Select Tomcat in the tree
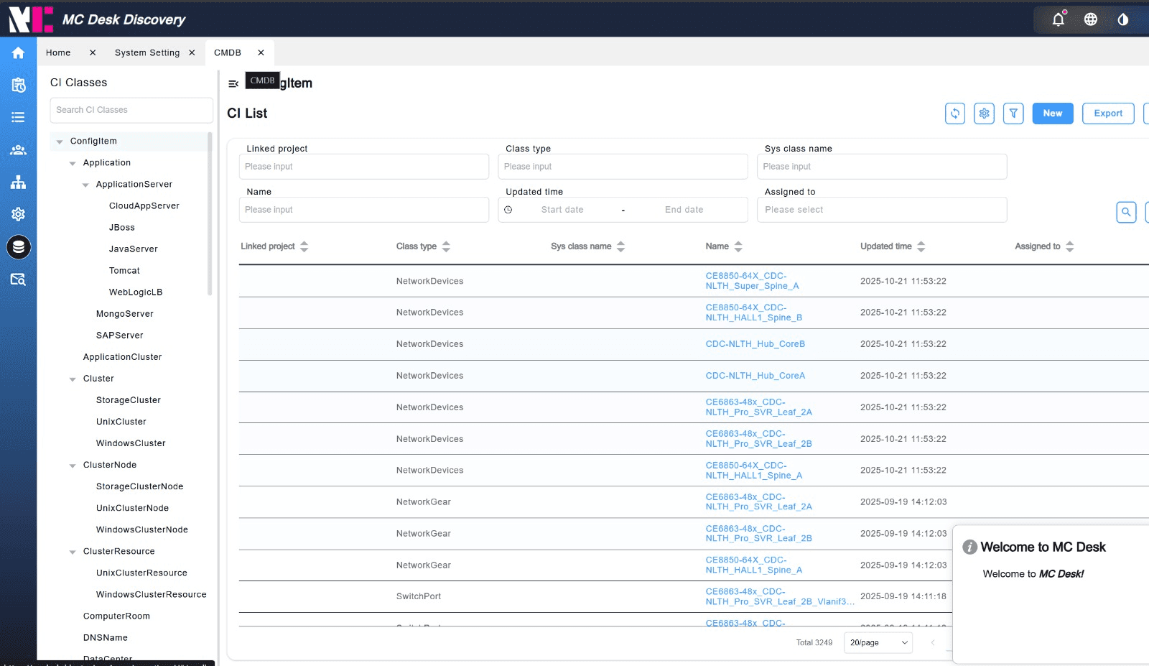The height and width of the screenshot is (666, 1149). point(124,271)
